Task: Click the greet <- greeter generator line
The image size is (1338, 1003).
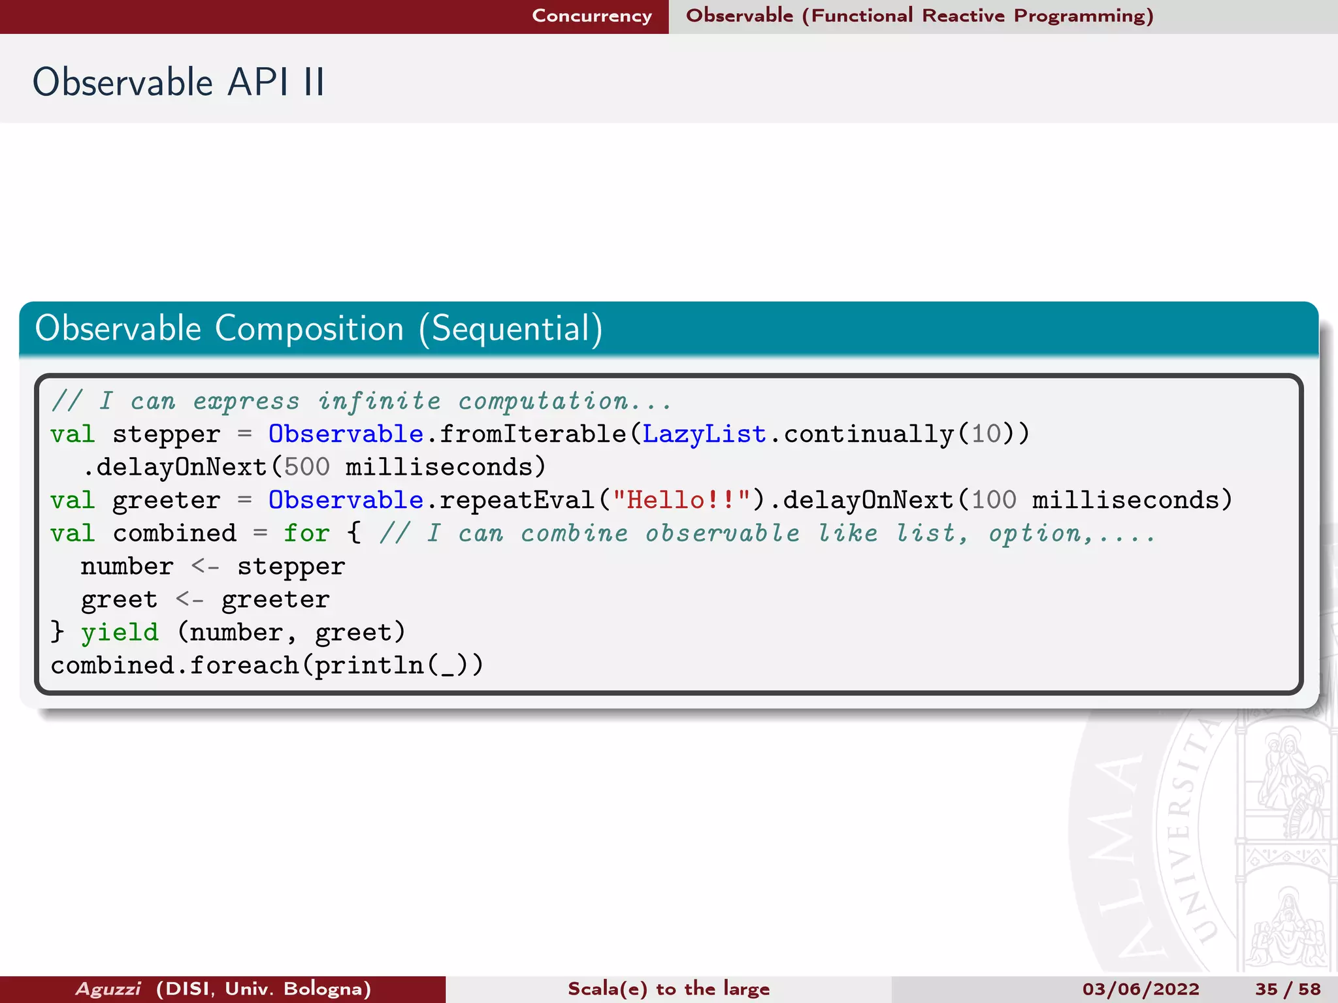Action: [204, 599]
